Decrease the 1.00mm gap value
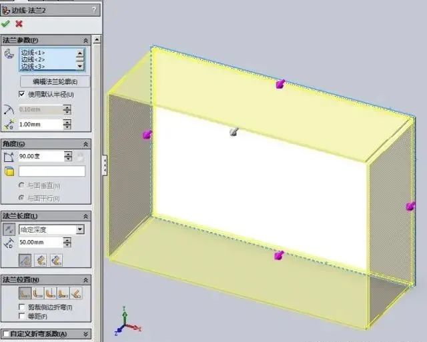The width and height of the screenshot is (427, 342). click(x=67, y=127)
